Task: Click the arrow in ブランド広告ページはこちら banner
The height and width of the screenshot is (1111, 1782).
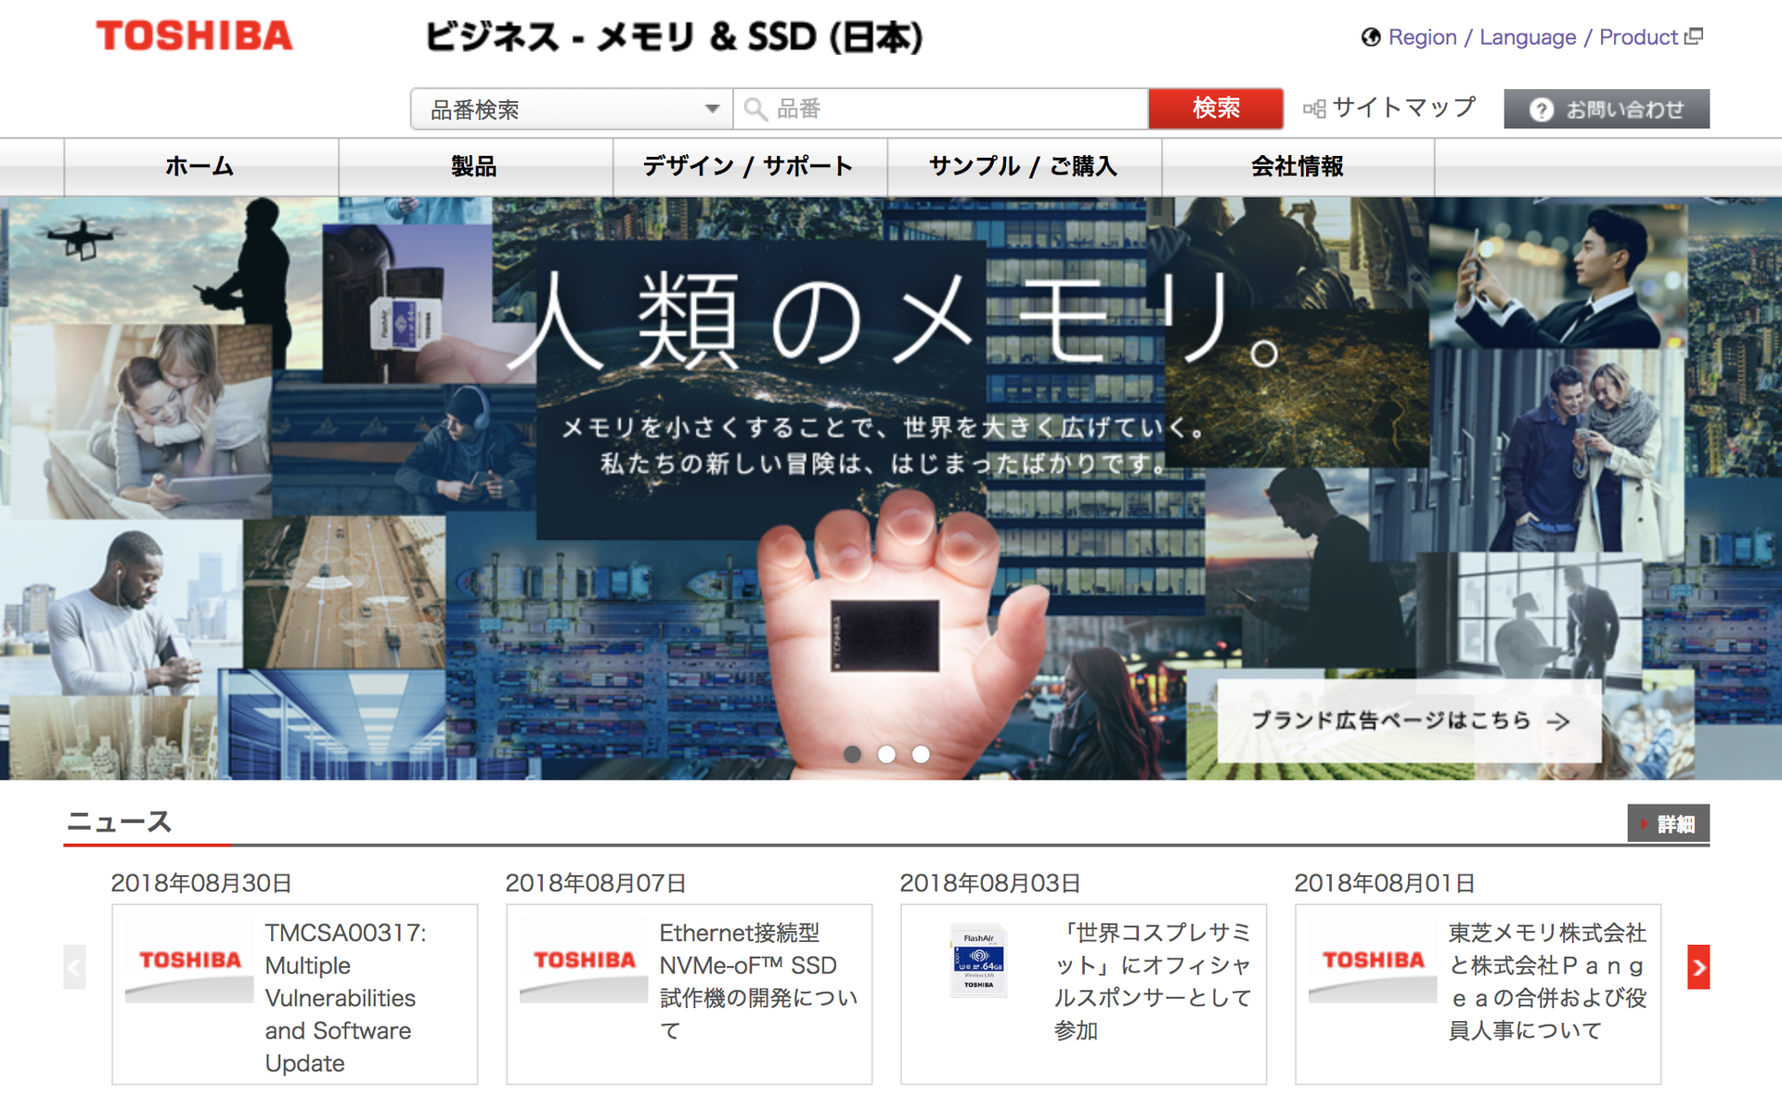Action: click(x=1558, y=721)
